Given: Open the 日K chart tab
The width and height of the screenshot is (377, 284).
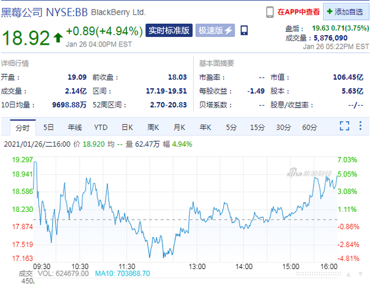Looking at the screenshot, I should click(x=127, y=127).
